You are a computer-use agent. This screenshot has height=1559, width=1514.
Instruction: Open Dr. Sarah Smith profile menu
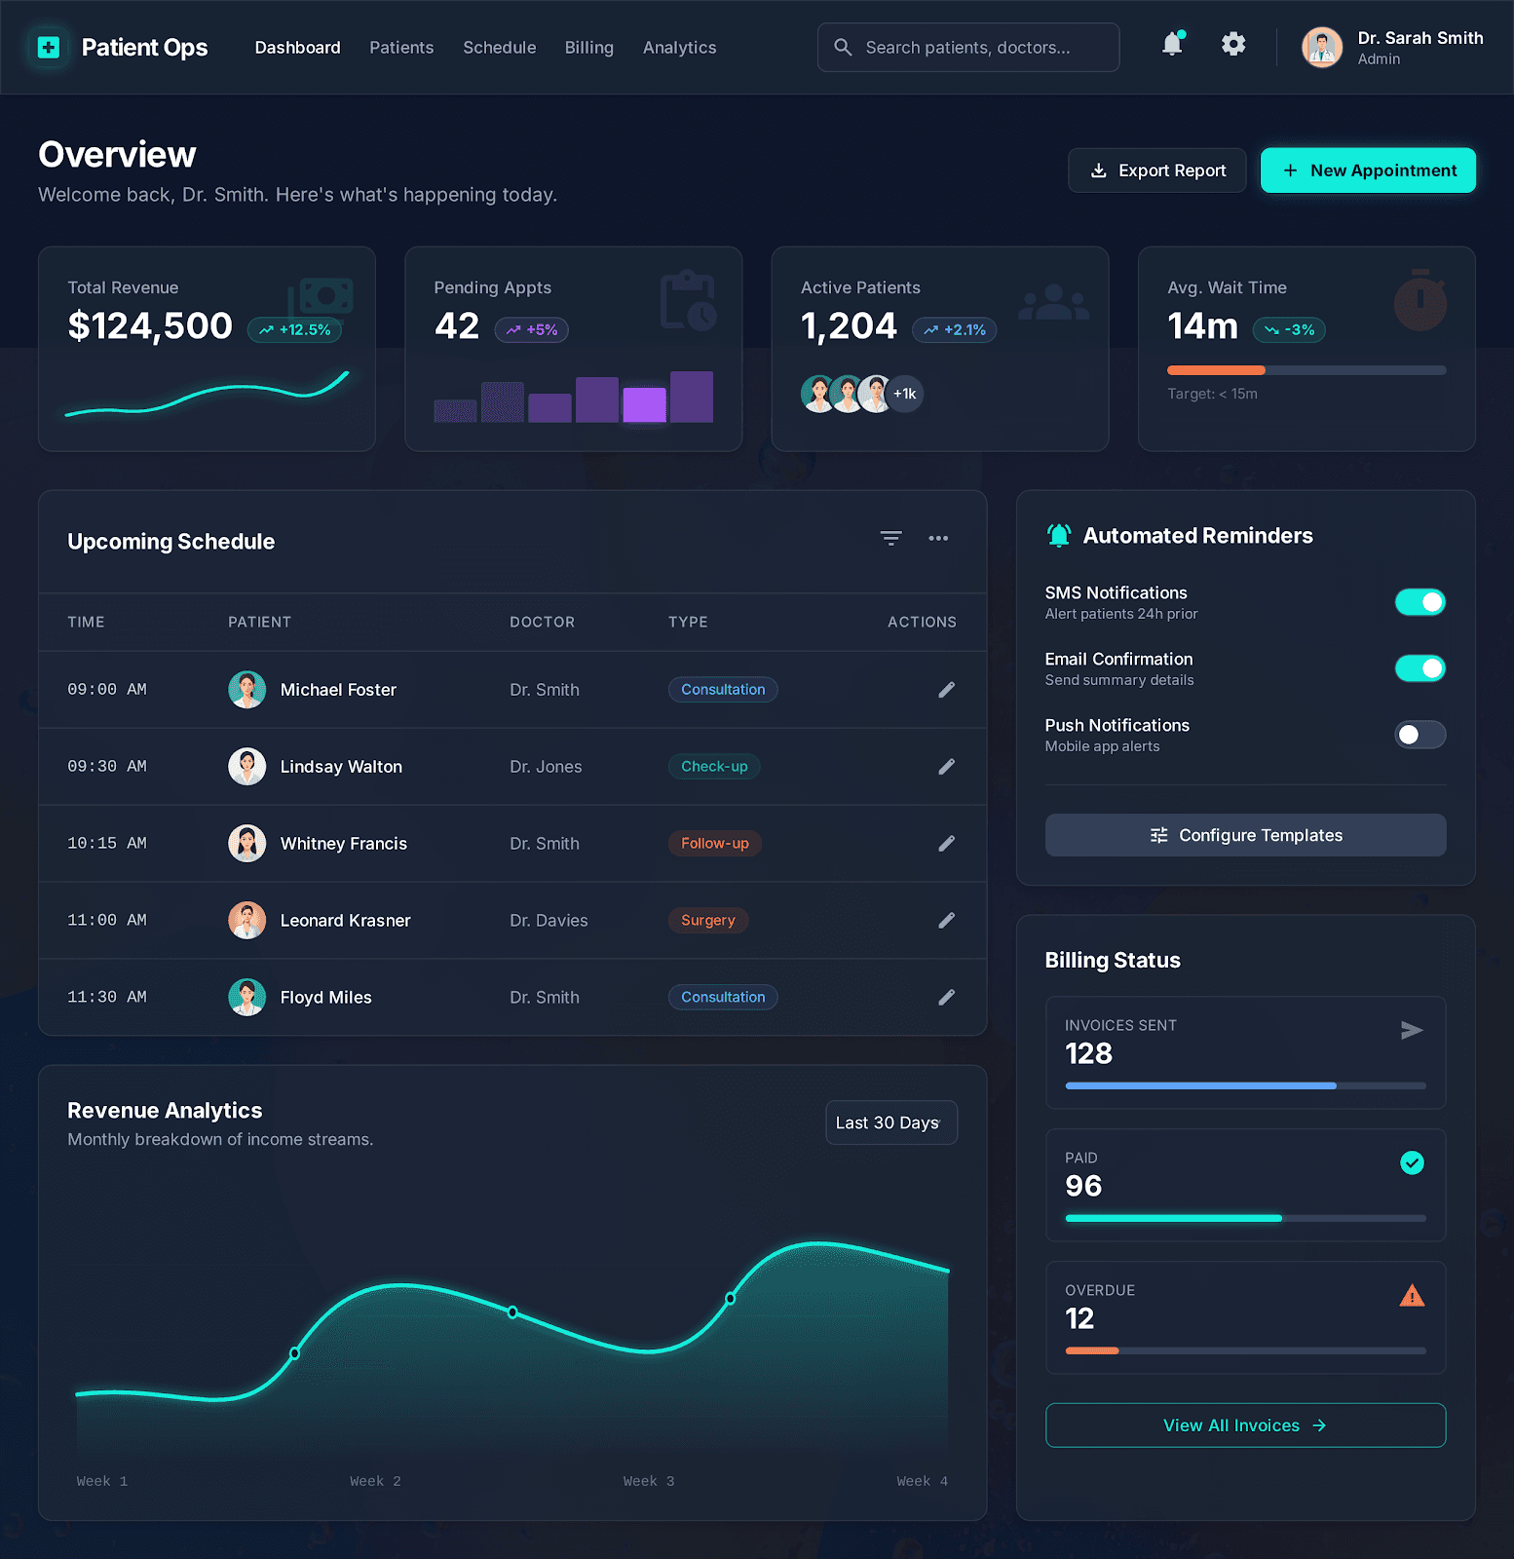click(x=1392, y=47)
